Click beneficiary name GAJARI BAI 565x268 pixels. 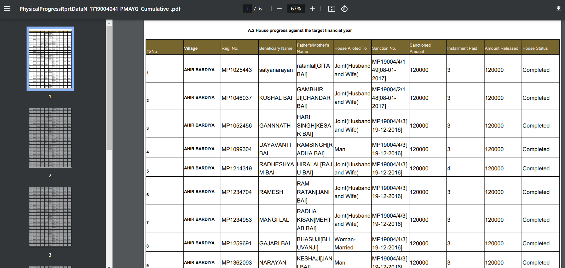(275, 243)
